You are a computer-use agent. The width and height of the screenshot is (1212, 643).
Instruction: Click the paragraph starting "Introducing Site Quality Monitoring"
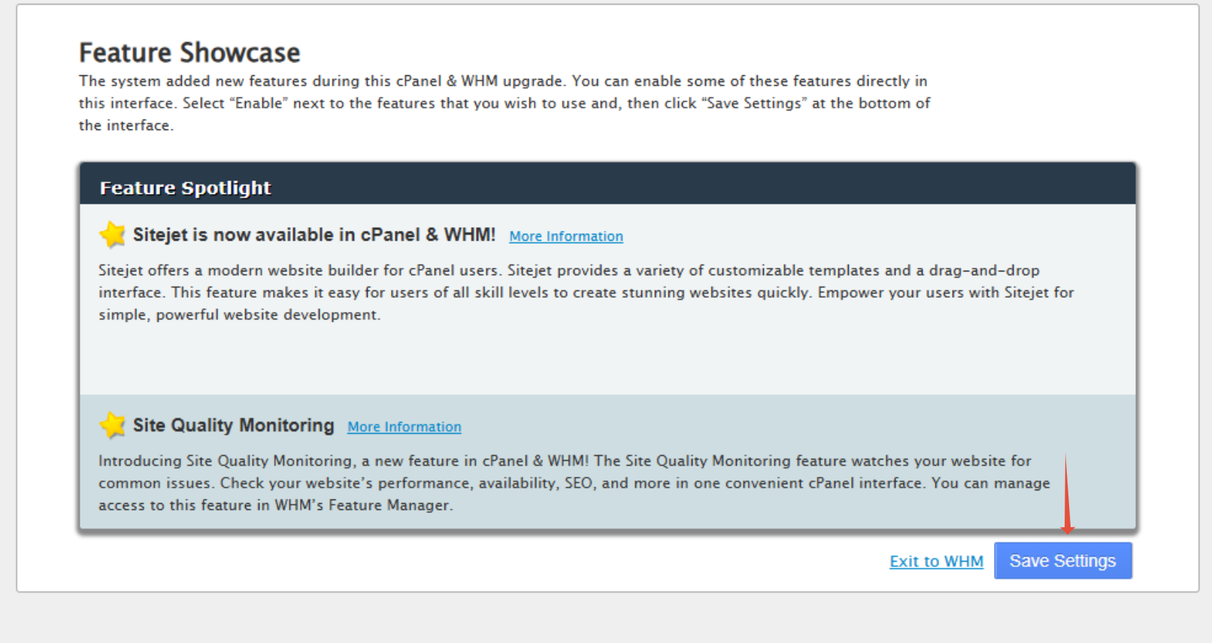click(x=574, y=483)
